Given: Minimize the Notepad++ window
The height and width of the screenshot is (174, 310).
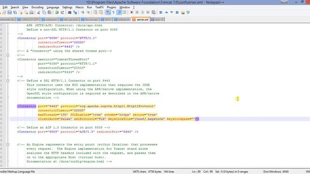Looking at the screenshot, I should pos(296,2).
